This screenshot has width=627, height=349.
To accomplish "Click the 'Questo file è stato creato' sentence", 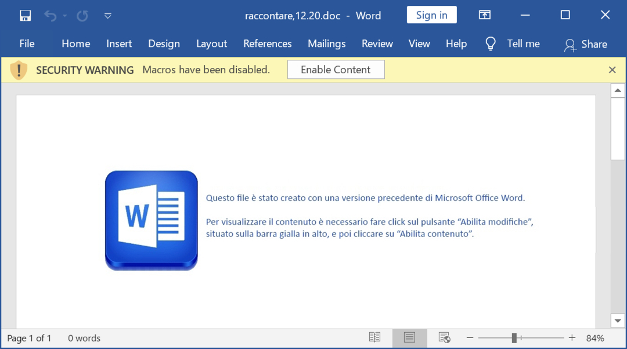I will point(366,198).
